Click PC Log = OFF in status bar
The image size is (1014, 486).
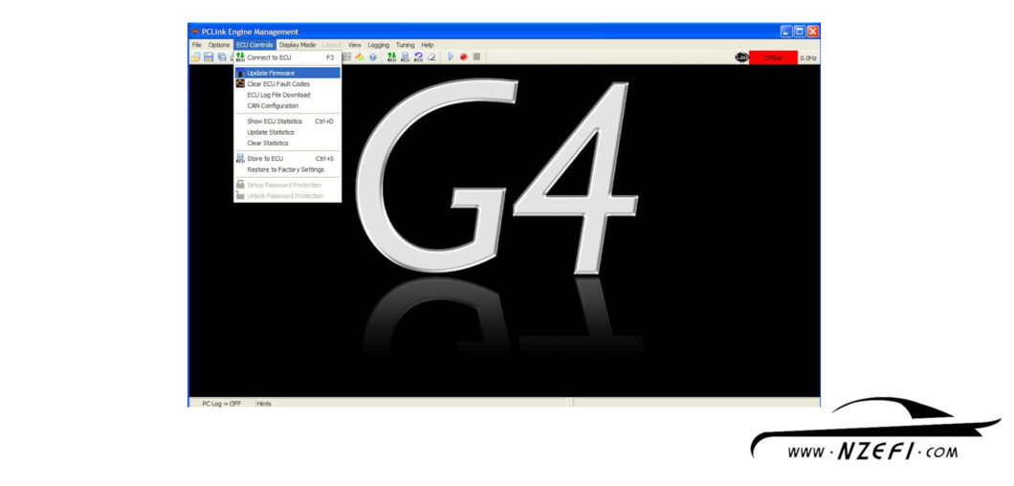pyautogui.click(x=221, y=403)
